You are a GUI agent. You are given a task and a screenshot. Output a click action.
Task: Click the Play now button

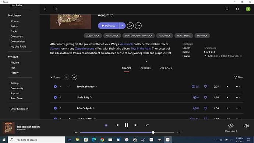pos(108,26)
